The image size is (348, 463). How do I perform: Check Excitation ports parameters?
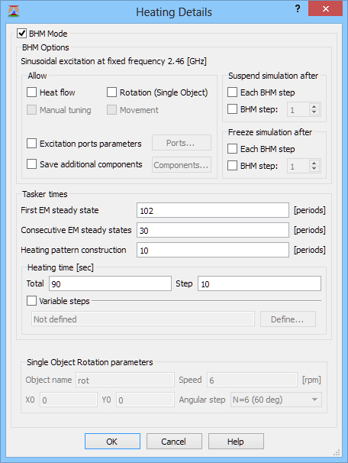(x=31, y=144)
